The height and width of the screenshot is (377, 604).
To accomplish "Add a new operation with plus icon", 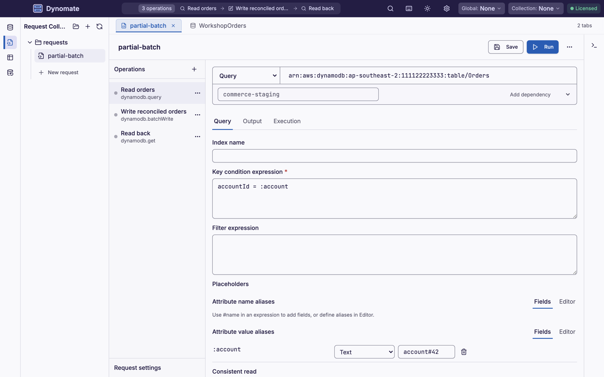I will [194, 69].
